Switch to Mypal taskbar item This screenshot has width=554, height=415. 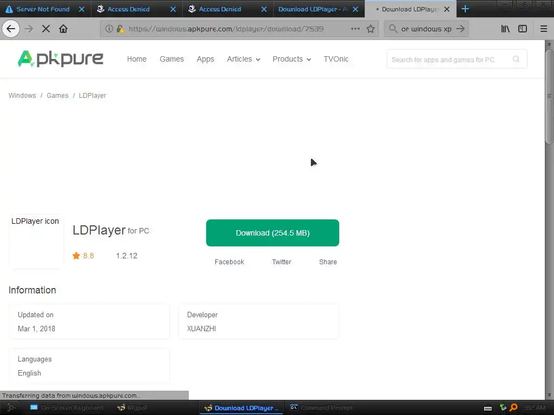(x=132, y=407)
